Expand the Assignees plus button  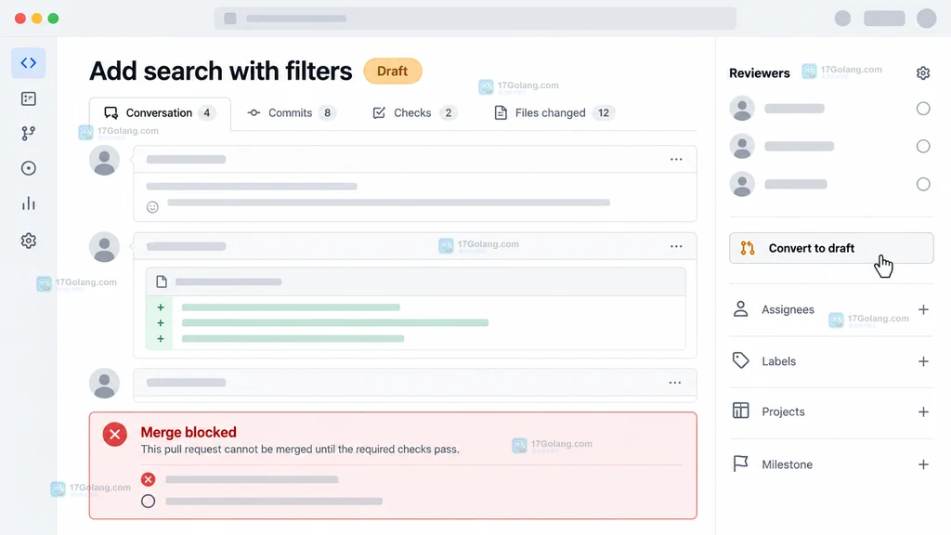pyautogui.click(x=923, y=310)
